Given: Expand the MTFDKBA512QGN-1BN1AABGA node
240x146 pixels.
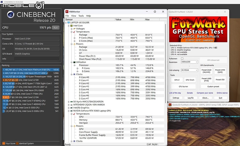Looking at the screenshot, I should tap(69, 105).
